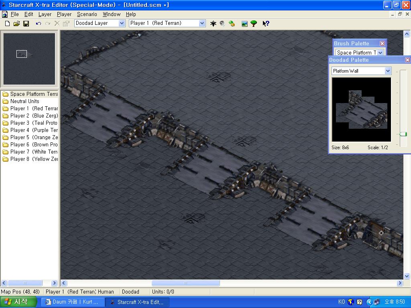This screenshot has height=308, width=411.
Task: Click the Units: 0/0 status text
Action: pyautogui.click(x=163, y=292)
